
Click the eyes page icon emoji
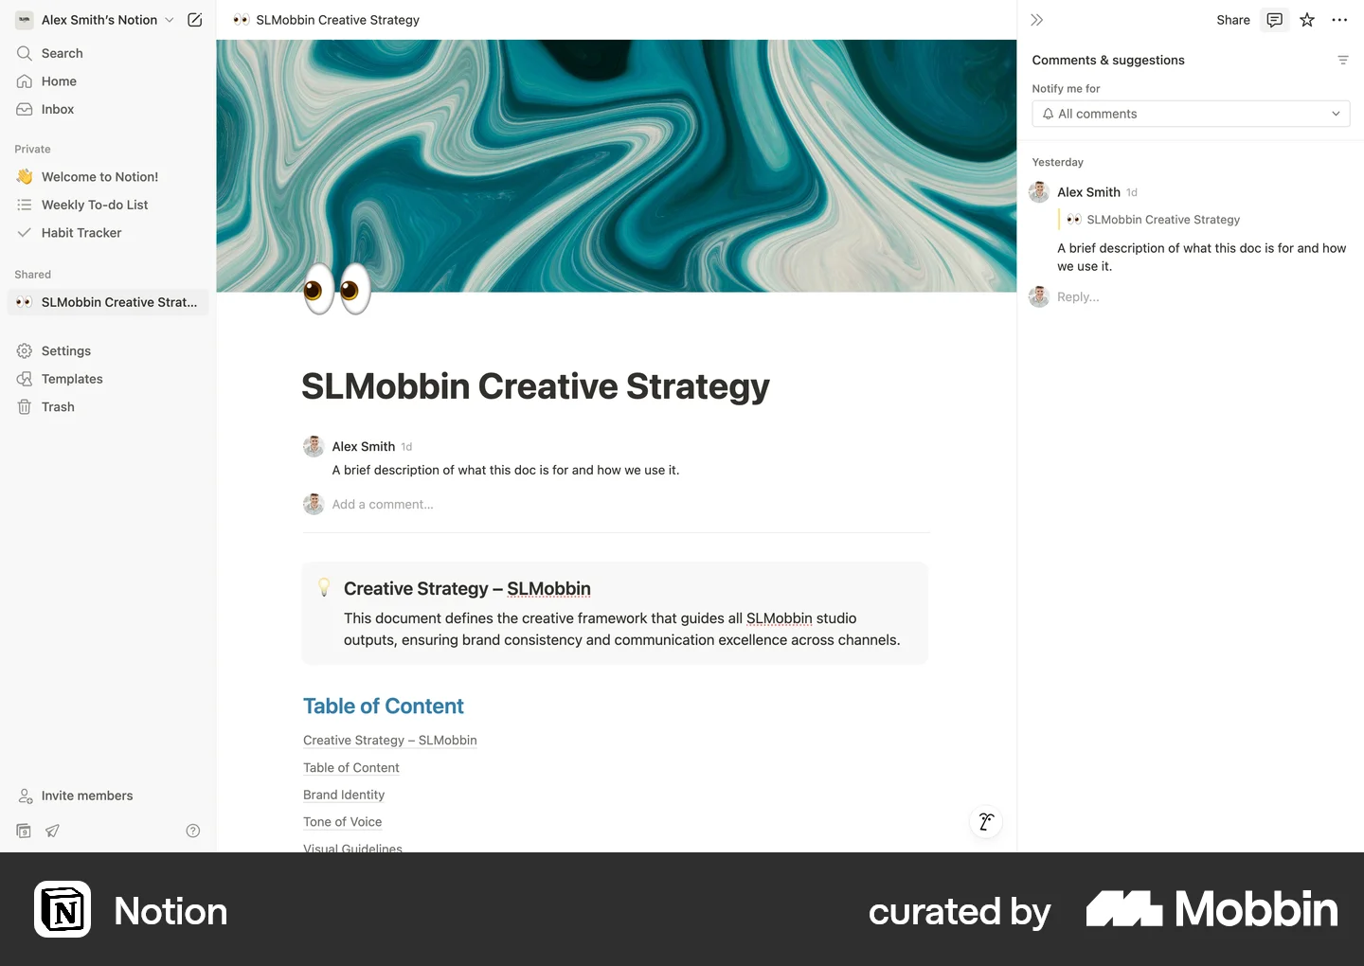pyautogui.click(x=337, y=288)
